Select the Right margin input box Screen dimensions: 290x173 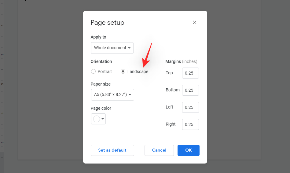(x=190, y=124)
